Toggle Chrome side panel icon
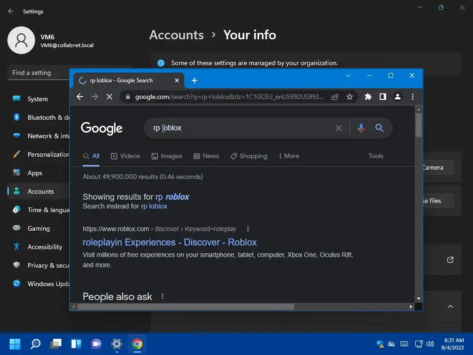 coord(383,97)
